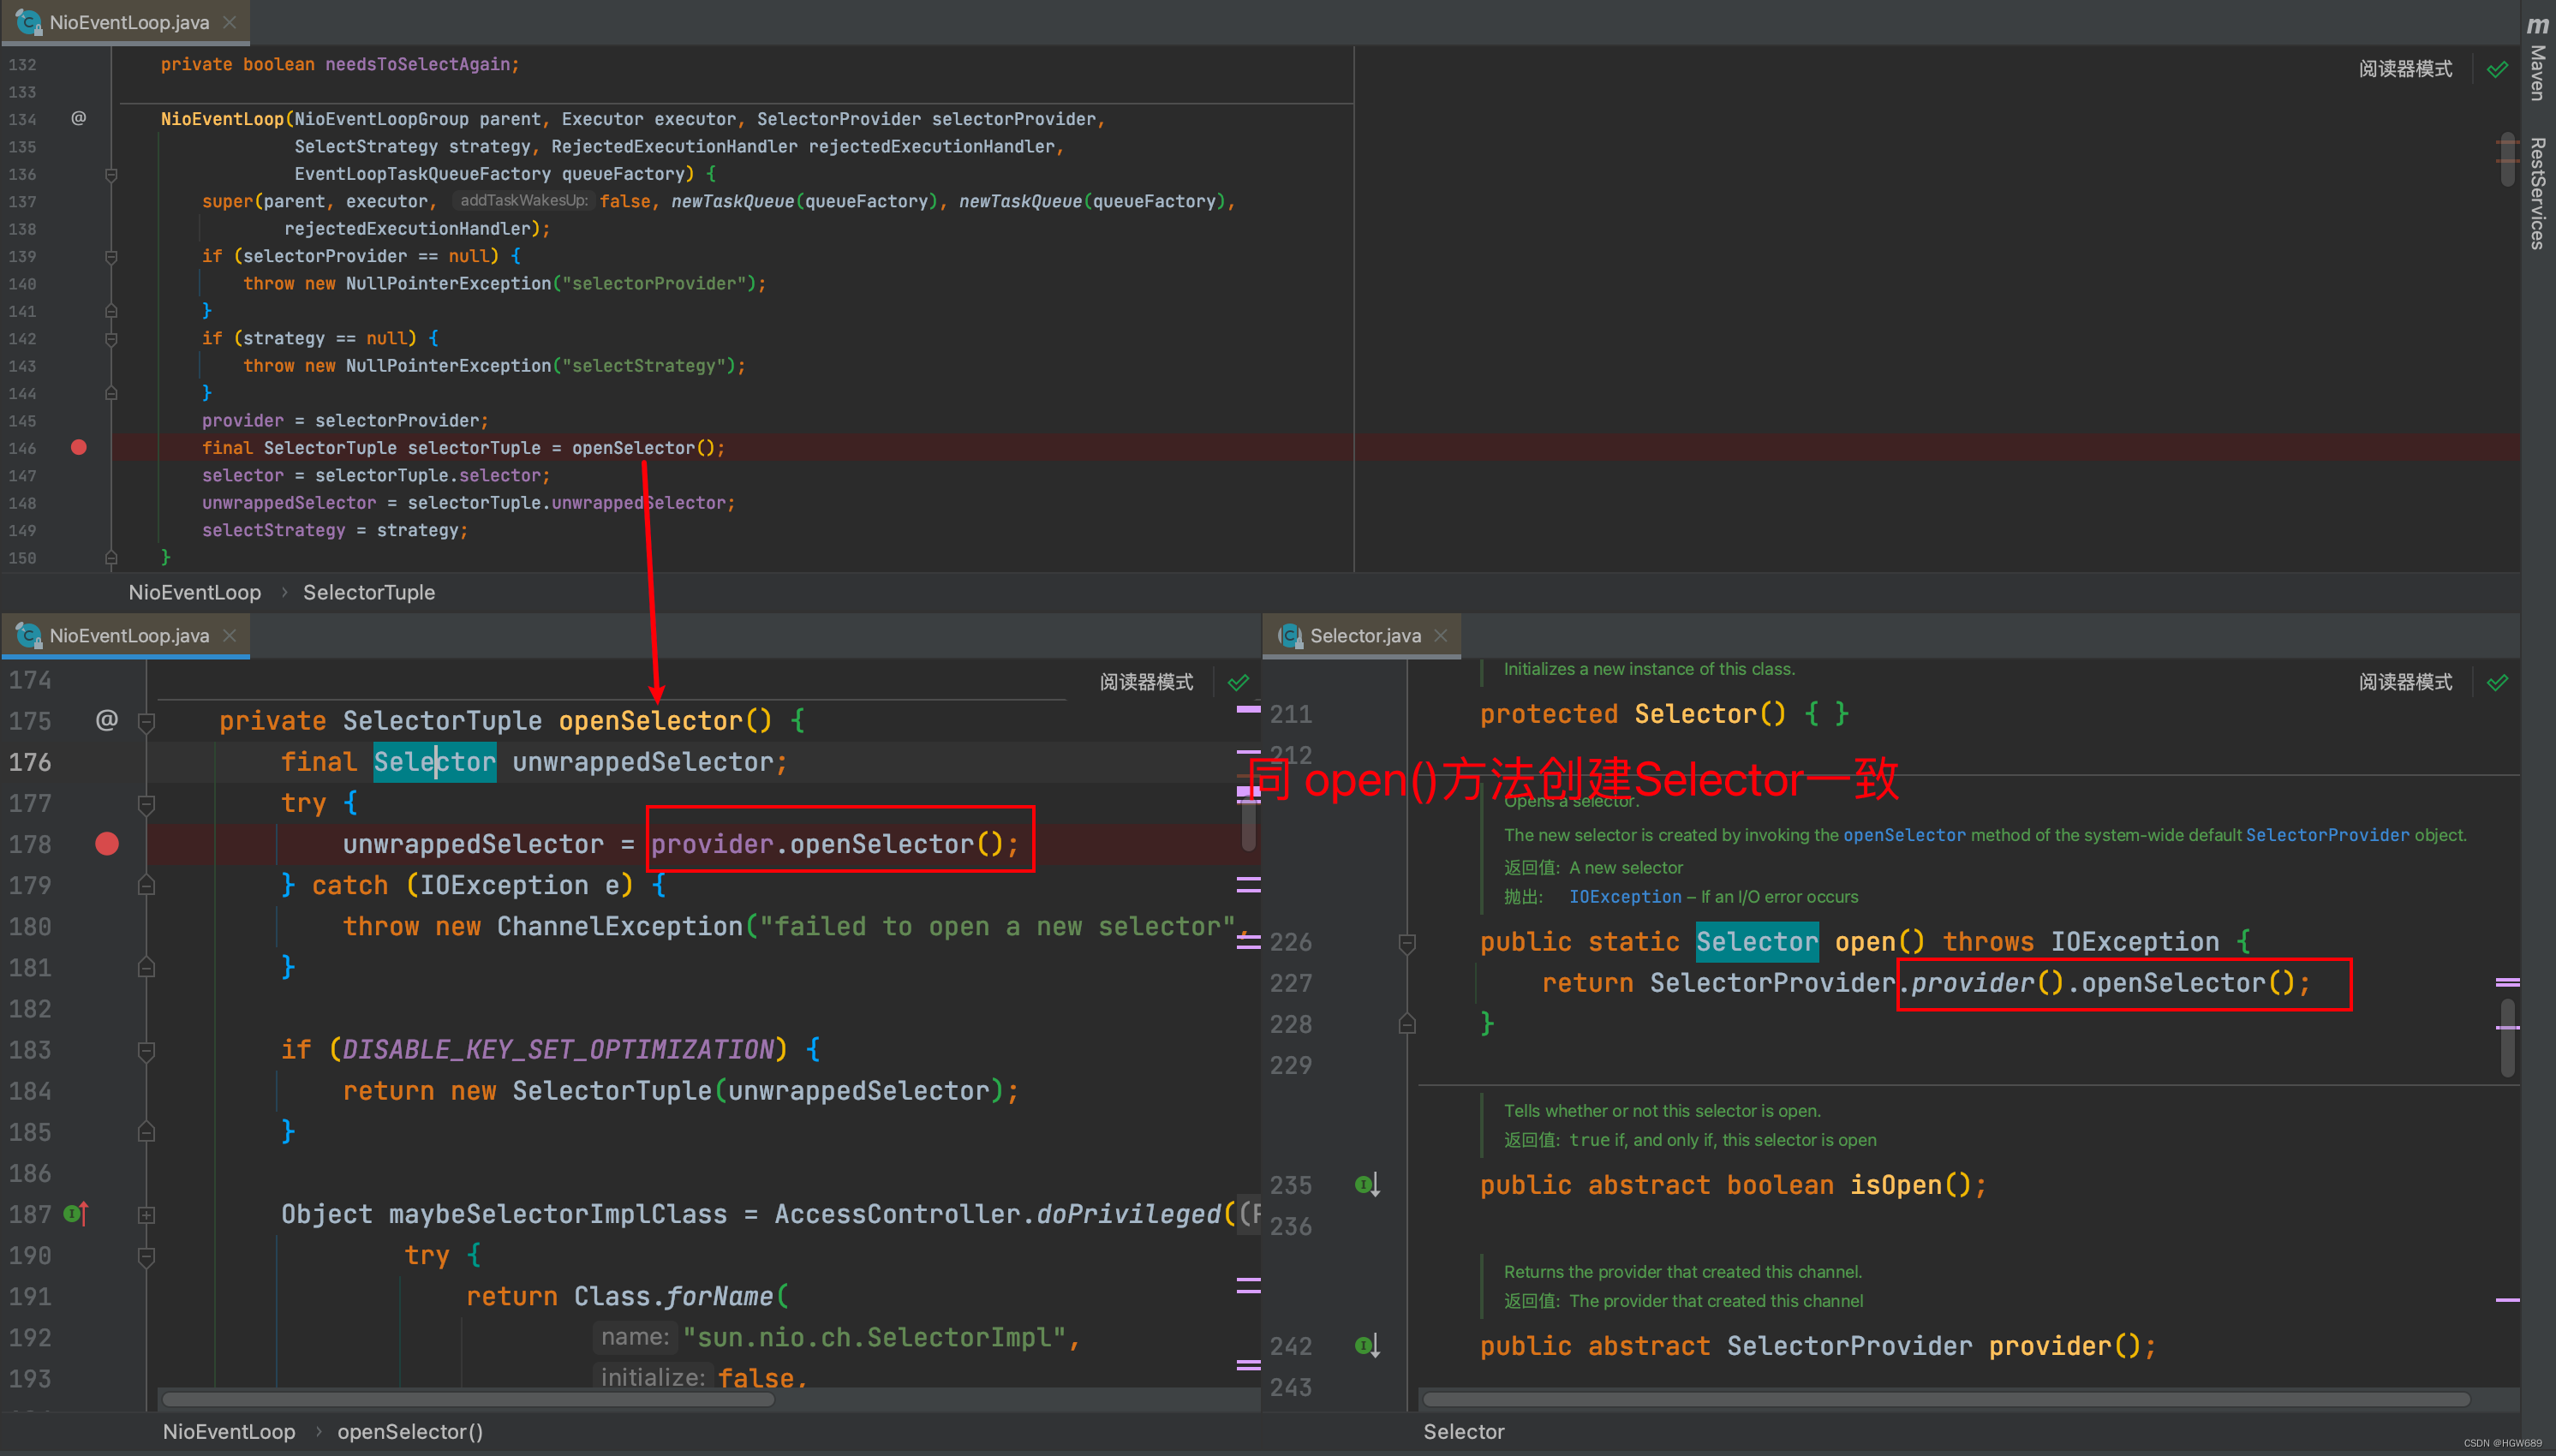
Task: Toggle reader mode in Selector.java editor
Action: pos(2405,682)
